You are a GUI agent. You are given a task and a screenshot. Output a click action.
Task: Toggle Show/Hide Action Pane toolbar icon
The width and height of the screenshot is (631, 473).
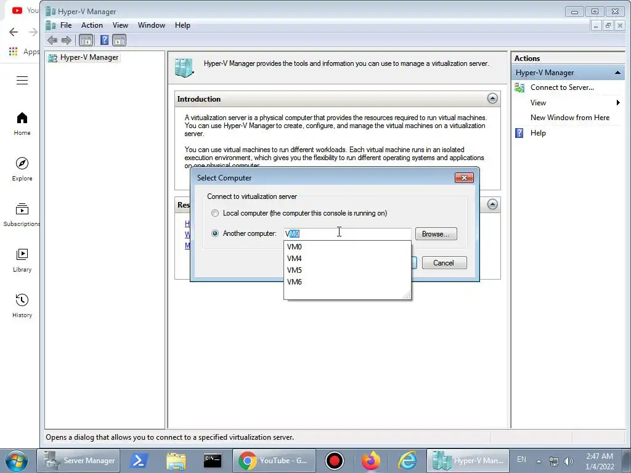click(119, 40)
